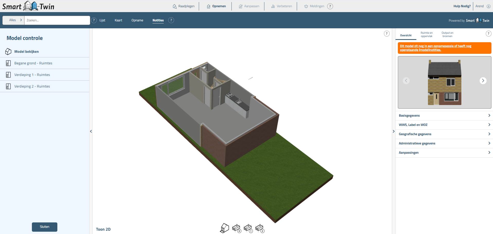Collapse the left panel with the arrow handle
The height and width of the screenshot is (234, 493).
(91, 131)
